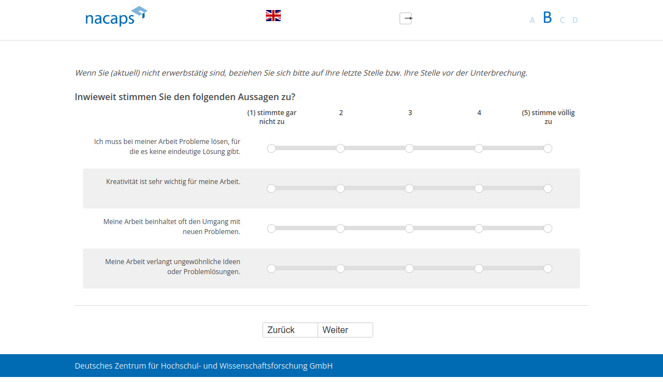Screen dimensions: 663x382
Task: Select 5 for 'ungewöhnliche Ideen' statement
Action: (548, 269)
